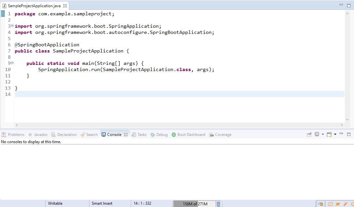Run garbage collection via trash can icon
Image resolution: width=354 pixels, height=207 pixels.
[218, 203]
